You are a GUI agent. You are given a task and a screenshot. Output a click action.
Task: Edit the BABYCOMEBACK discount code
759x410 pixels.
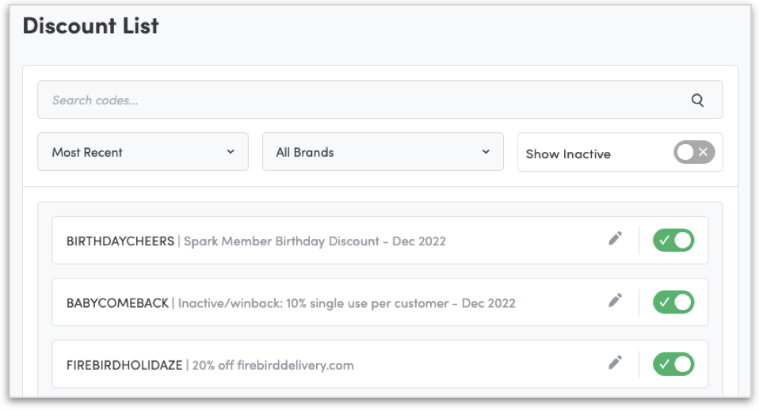point(616,301)
